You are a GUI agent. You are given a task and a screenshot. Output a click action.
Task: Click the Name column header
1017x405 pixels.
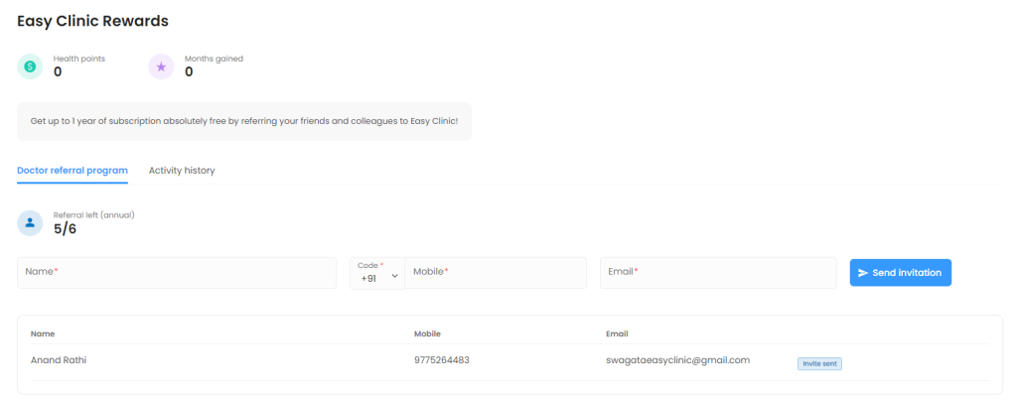42,334
